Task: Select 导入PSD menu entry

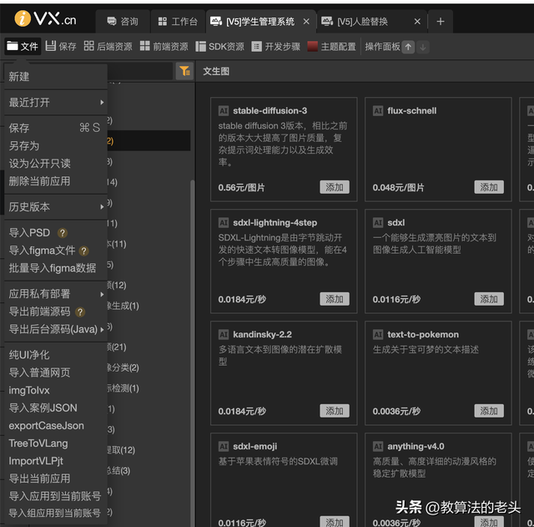Action: point(30,232)
